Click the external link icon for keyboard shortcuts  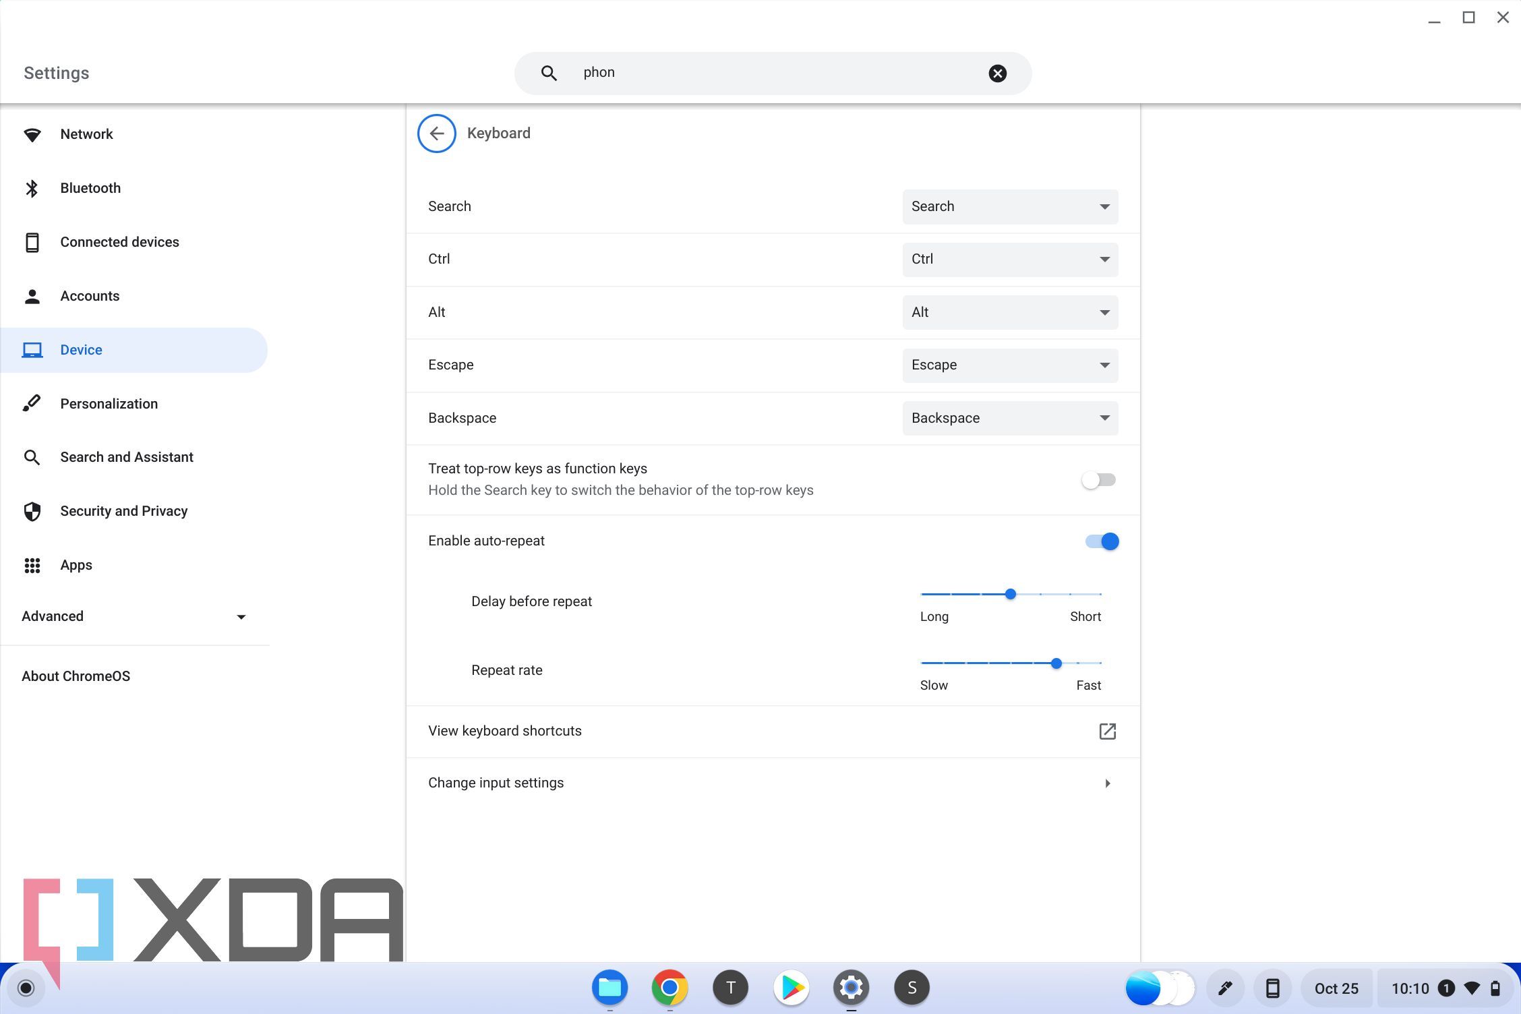click(x=1107, y=732)
